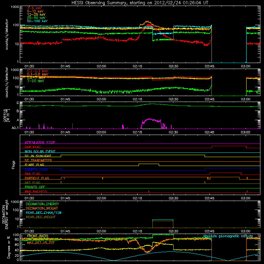Click the GAP_FLAG label
The height and width of the screenshot is (264, 264).
[32, 147]
